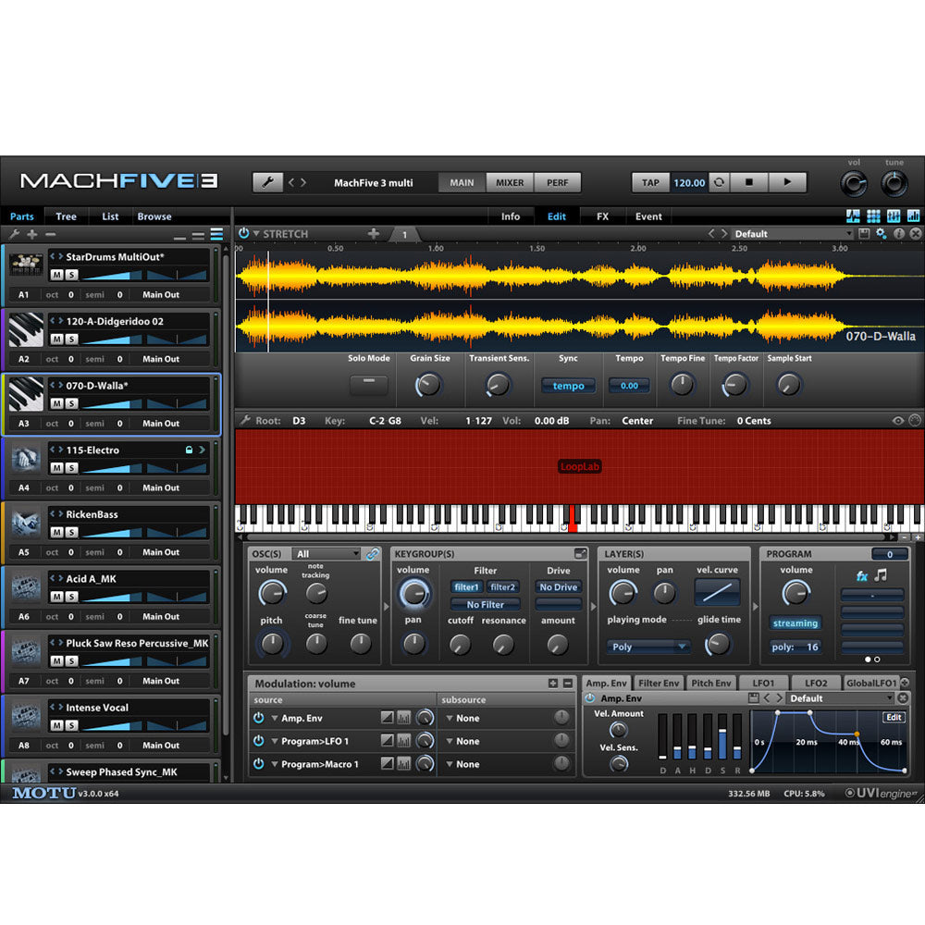This screenshot has height=925, width=925.
Task: Click the music note icon in Program panel
Action: point(882,575)
